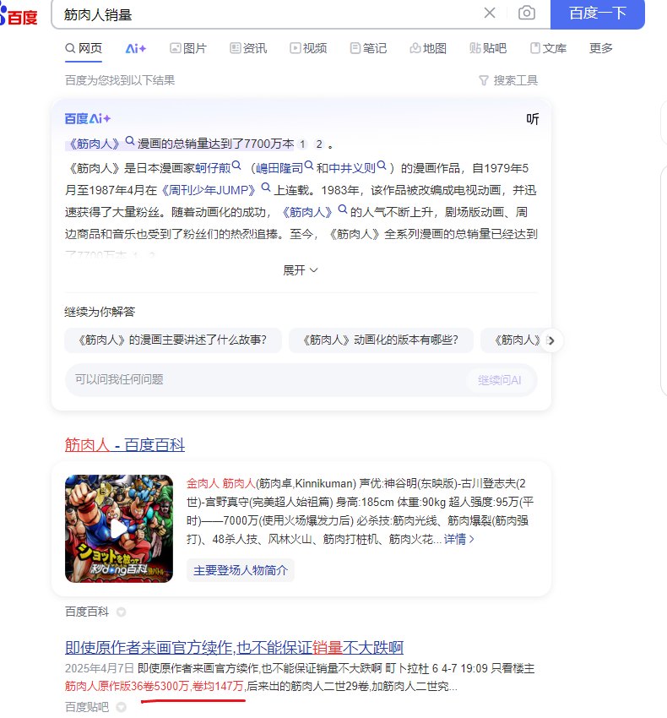Click search icon after 动画化的成功 《筋肉人》
Viewport: 667px width, 718px height.
point(343,209)
